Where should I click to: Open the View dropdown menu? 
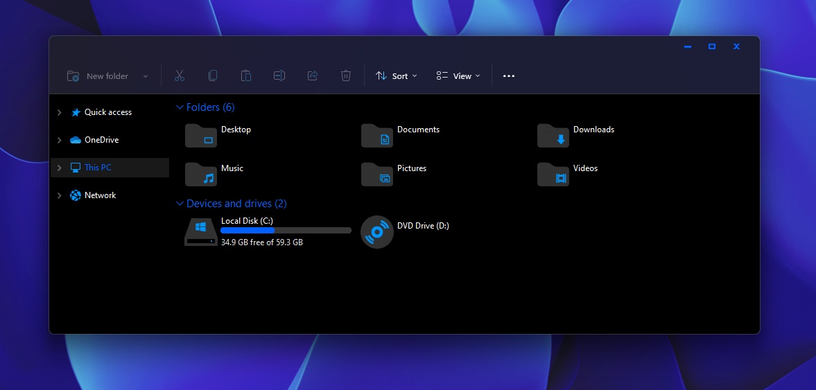tap(458, 76)
